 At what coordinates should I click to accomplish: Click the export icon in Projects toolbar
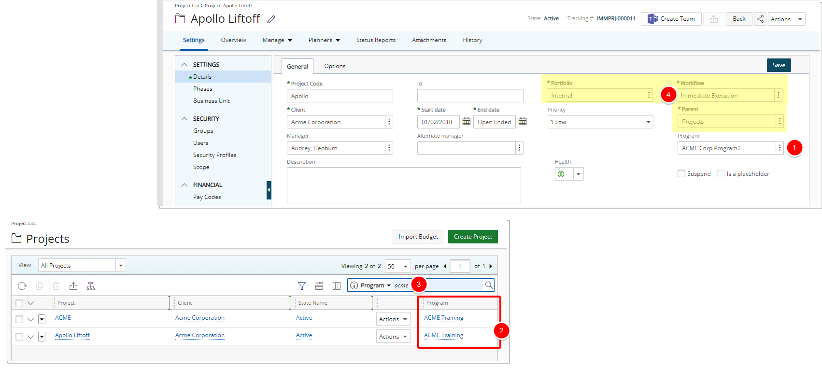[x=73, y=286]
